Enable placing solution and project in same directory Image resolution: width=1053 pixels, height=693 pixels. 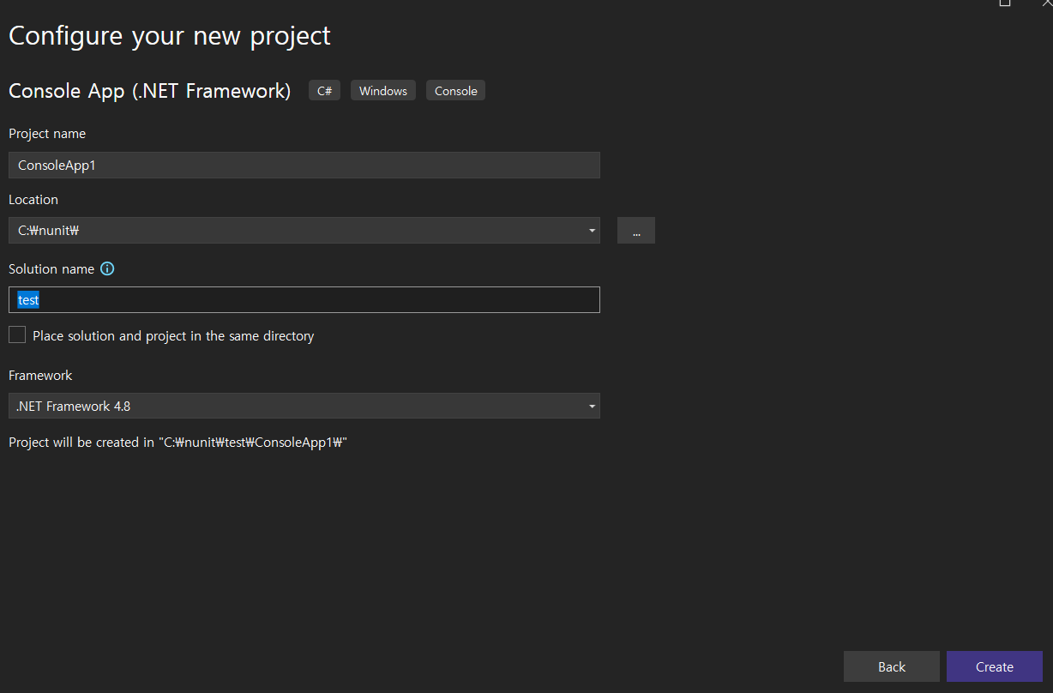pos(16,334)
